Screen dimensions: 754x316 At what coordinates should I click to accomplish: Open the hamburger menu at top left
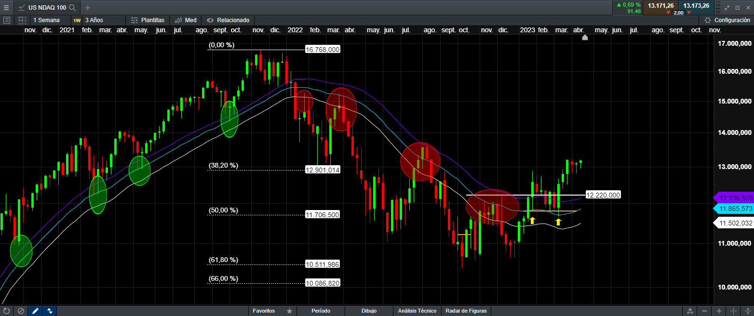point(6,8)
